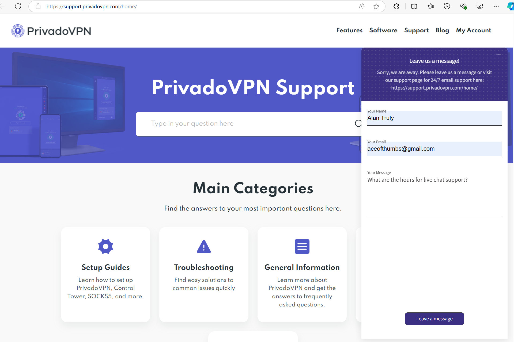Screen dimensions: 514x342
Task: Click the General Information document icon
Action: click(302, 246)
